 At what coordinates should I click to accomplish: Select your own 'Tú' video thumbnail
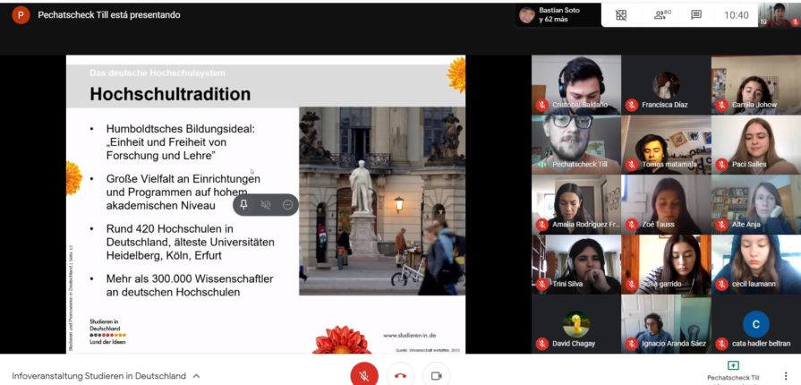[x=777, y=15]
